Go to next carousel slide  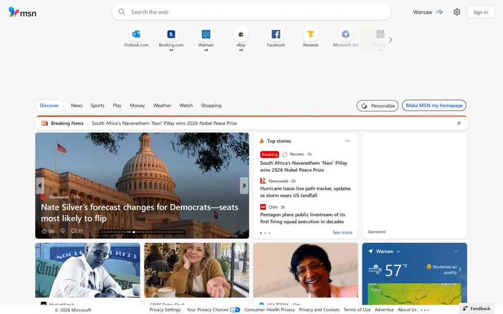pos(244,185)
